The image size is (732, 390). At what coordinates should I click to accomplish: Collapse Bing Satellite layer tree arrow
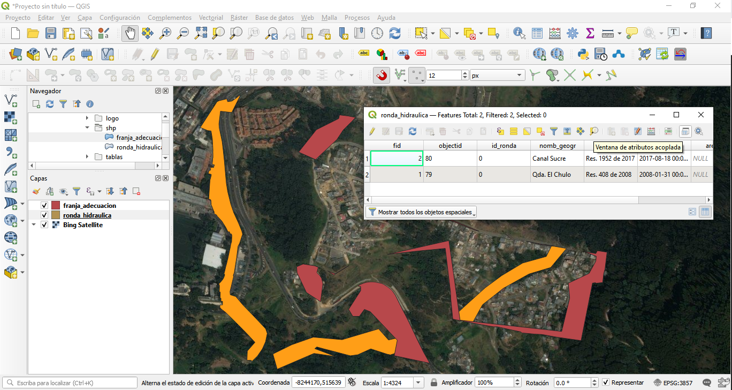34,225
